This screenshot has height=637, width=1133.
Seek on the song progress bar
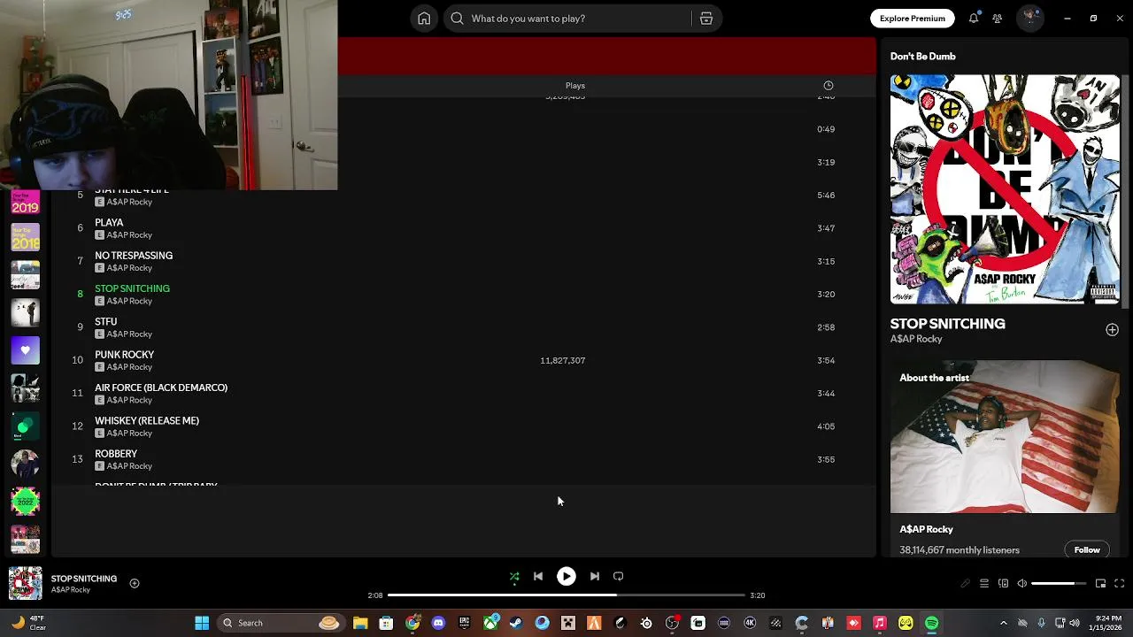tap(566, 595)
